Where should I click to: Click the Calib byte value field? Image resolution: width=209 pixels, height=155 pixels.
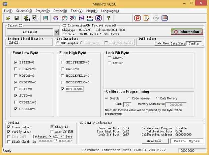coord(127,105)
